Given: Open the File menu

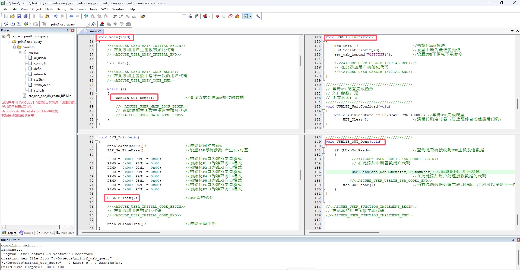Looking at the screenshot, I should click(x=5, y=9).
